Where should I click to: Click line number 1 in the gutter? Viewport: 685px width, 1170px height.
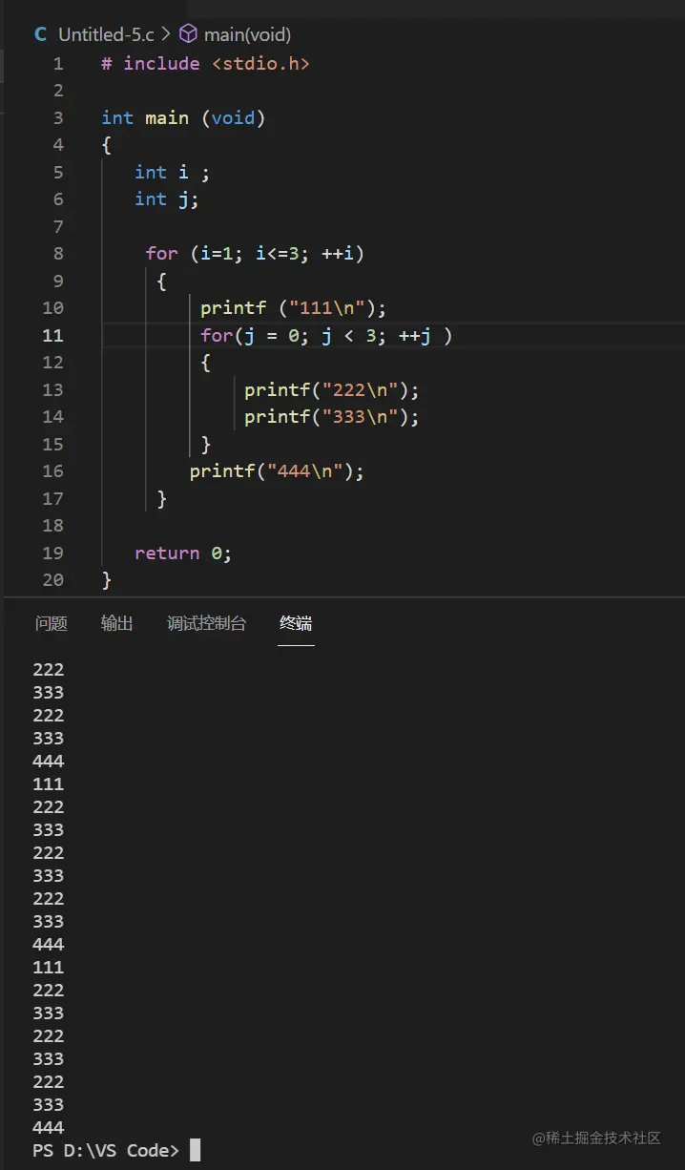[x=58, y=64]
